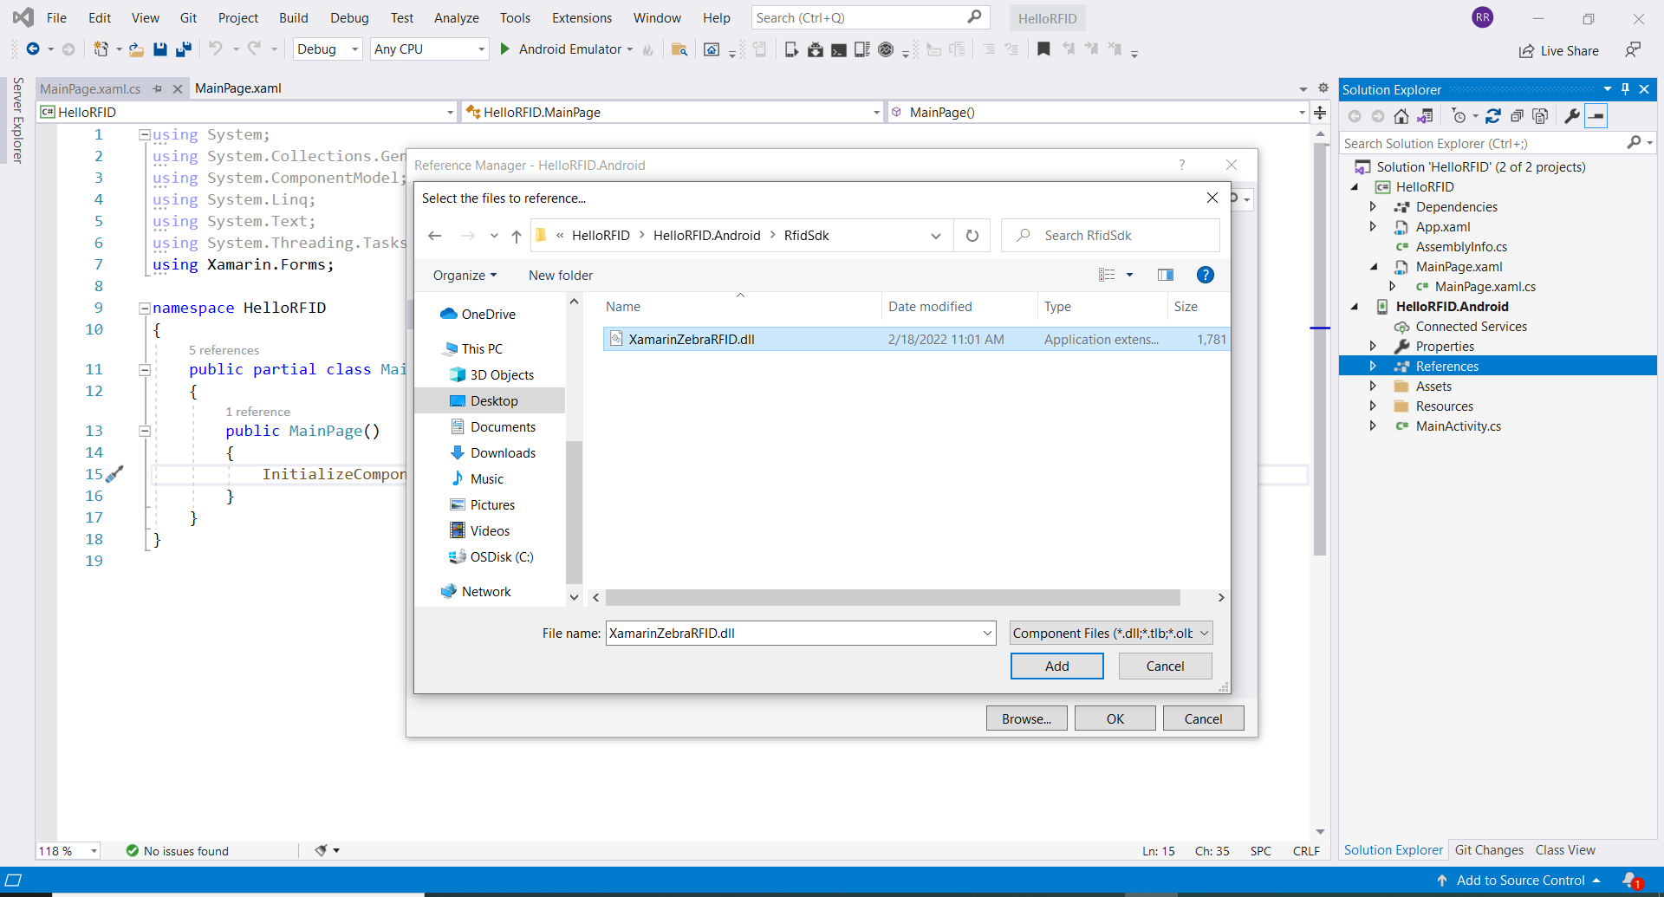
Task: Click the Open File folder icon
Action: (x=136, y=49)
